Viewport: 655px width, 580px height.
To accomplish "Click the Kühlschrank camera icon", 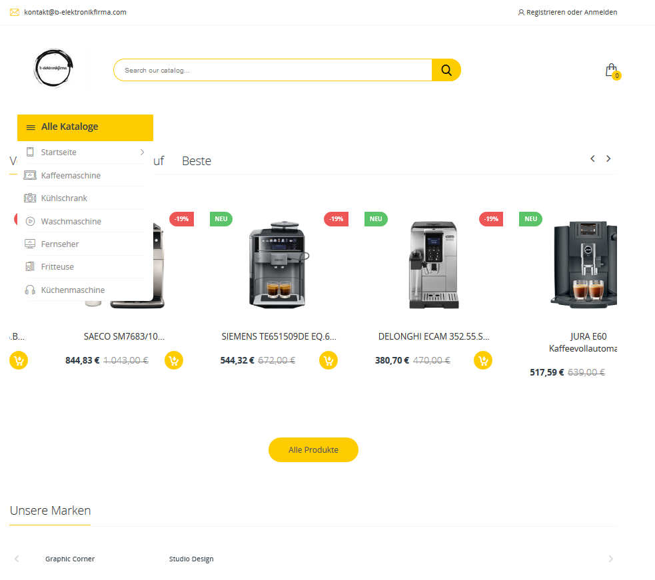I will click(x=30, y=198).
